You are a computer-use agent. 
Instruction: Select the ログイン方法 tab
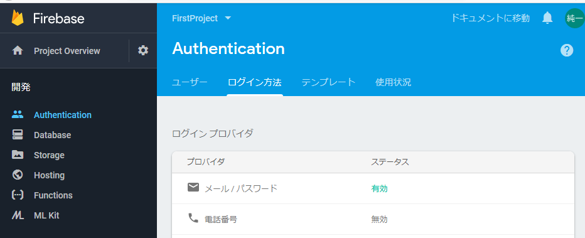pos(254,82)
